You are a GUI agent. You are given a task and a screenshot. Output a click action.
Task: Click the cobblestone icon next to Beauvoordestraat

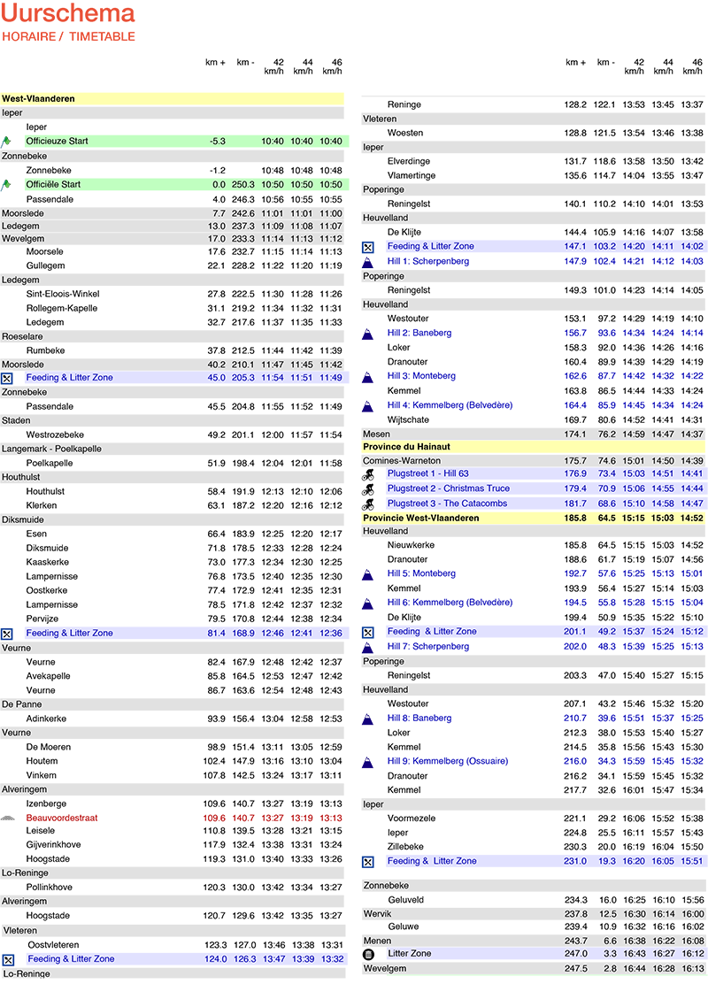point(8,819)
